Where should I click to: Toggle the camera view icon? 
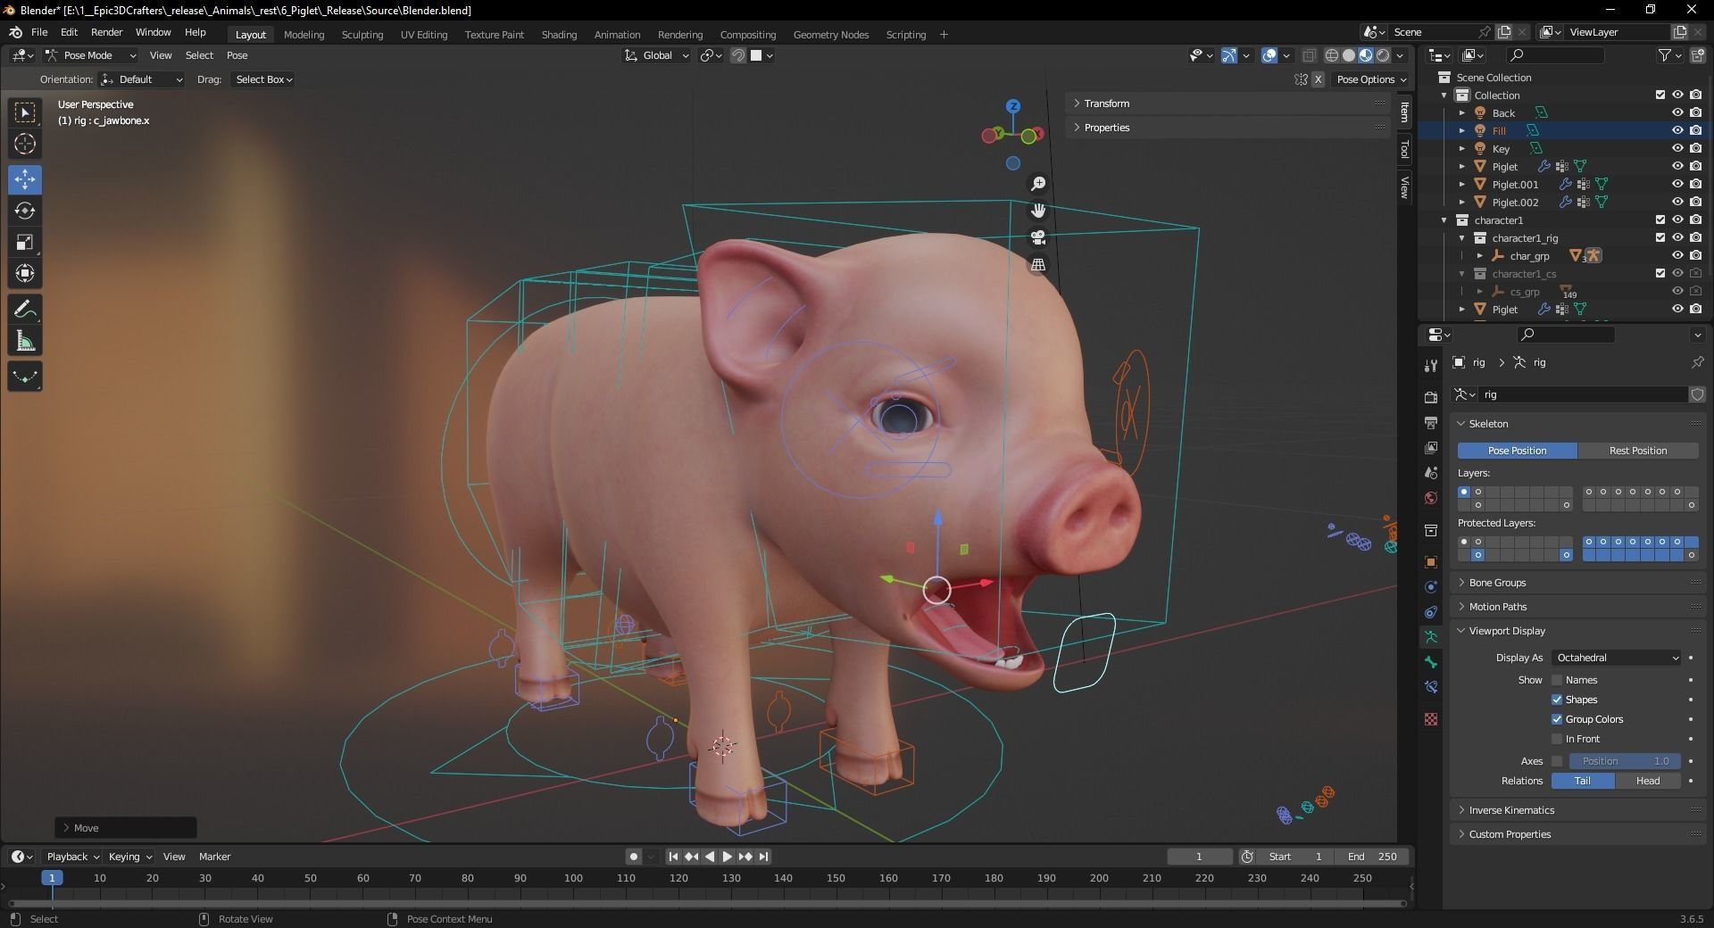point(1038,237)
